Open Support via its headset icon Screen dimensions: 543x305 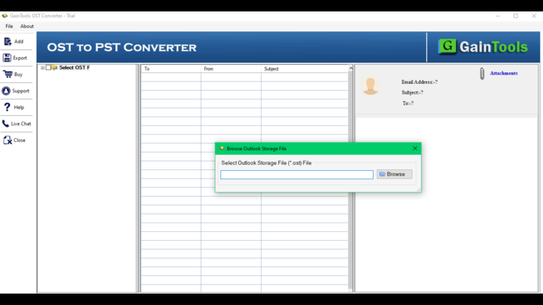click(6, 91)
